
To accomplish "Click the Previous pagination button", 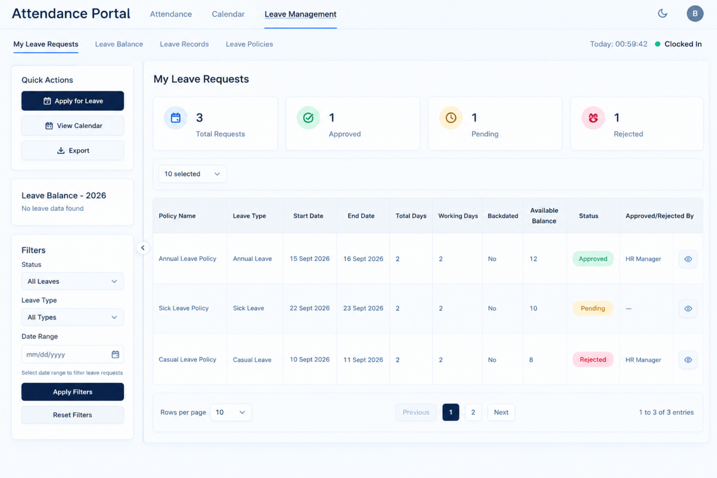I will [x=416, y=412].
